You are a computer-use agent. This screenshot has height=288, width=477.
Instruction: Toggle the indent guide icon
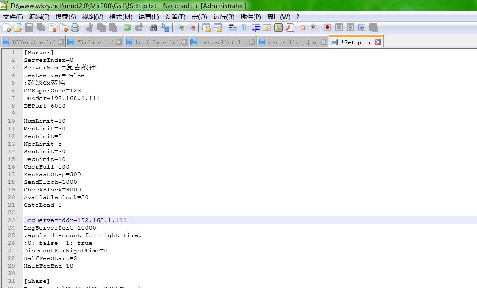click(256, 28)
